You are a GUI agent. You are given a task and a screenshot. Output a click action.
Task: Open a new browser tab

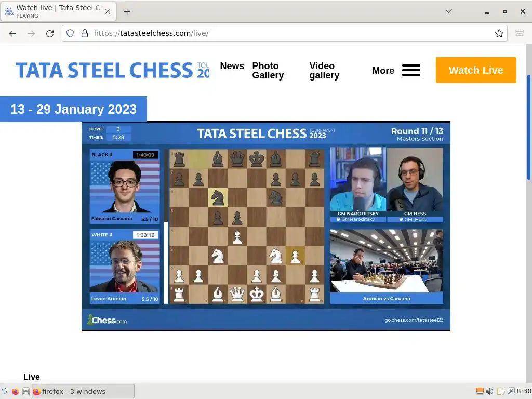tap(127, 11)
